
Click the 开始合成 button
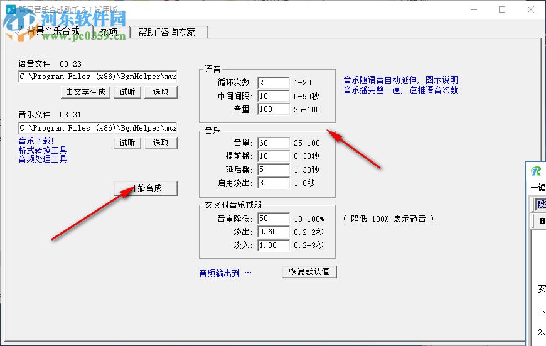click(x=146, y=188)
